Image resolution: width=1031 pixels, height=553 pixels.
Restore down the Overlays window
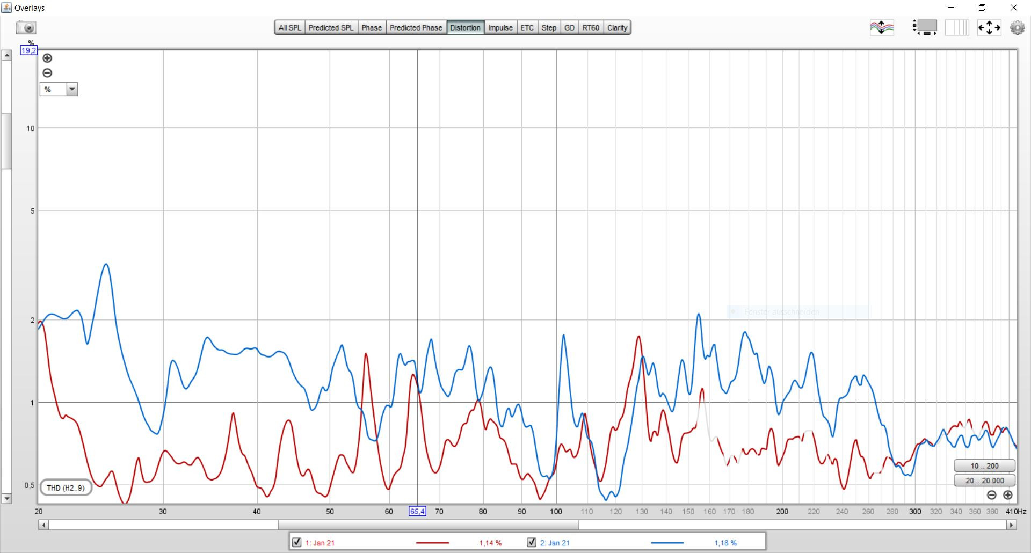[982, 8]
